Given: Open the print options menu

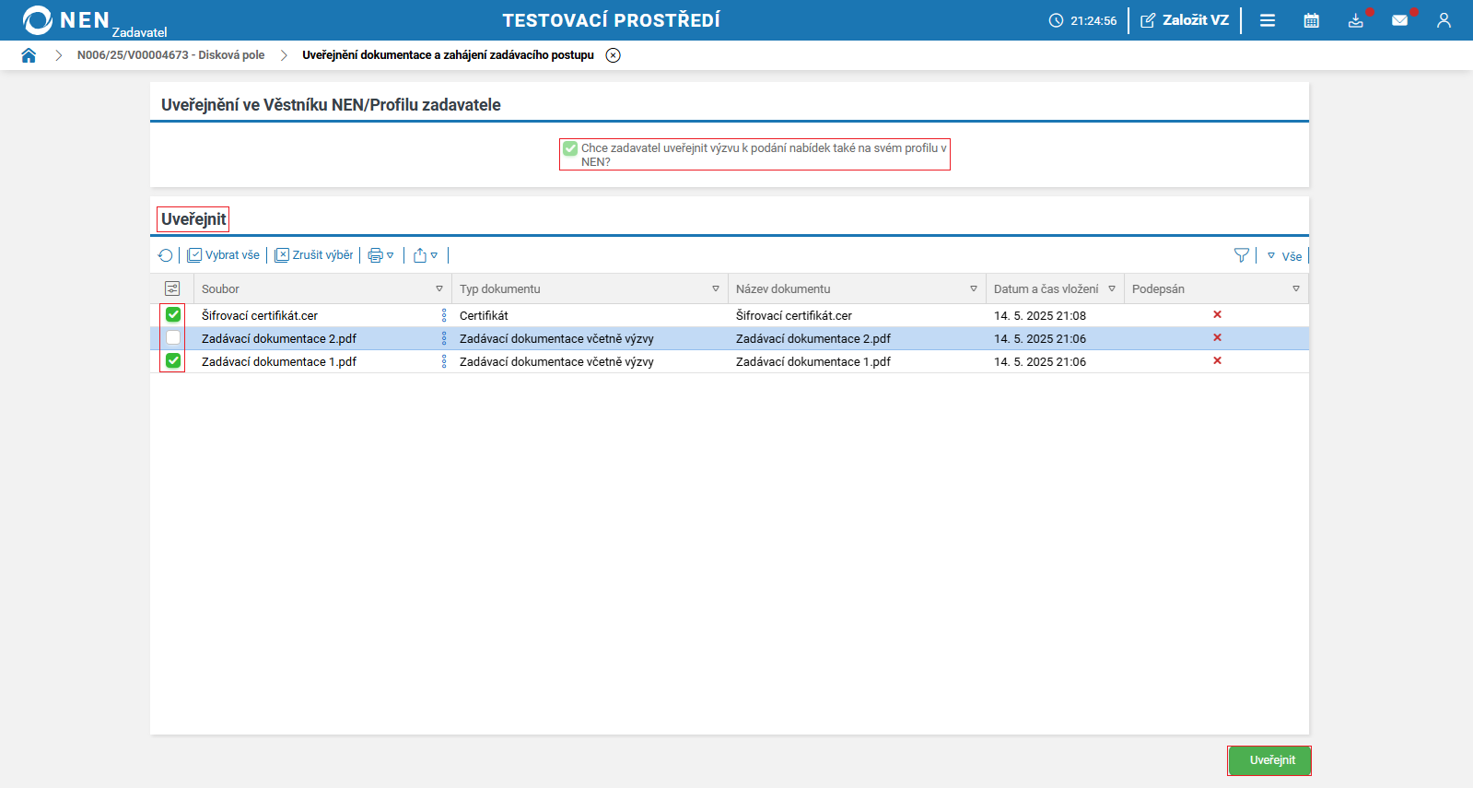Looking at the screenshot, I should pos(380,255).
